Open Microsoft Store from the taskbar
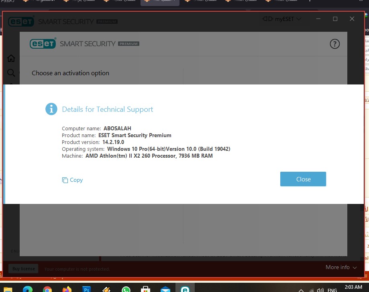 click(145, 290)
